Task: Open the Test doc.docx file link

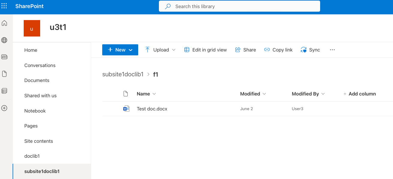Action: tap(152, 109)
